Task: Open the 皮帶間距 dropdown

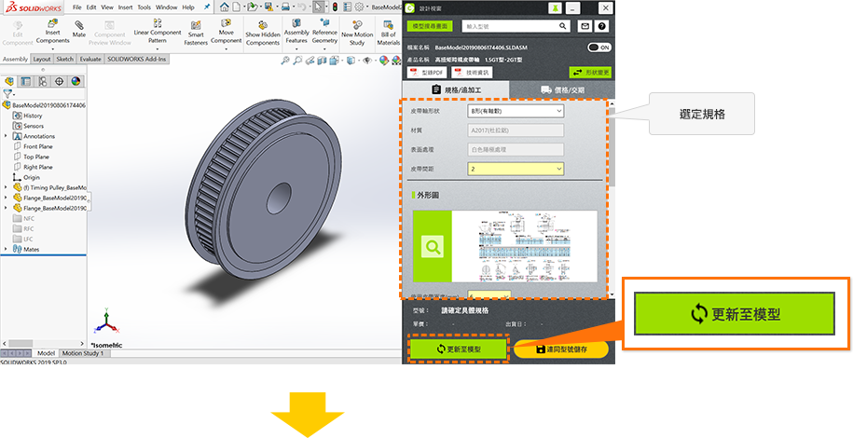Action: (x=515, y=169)
